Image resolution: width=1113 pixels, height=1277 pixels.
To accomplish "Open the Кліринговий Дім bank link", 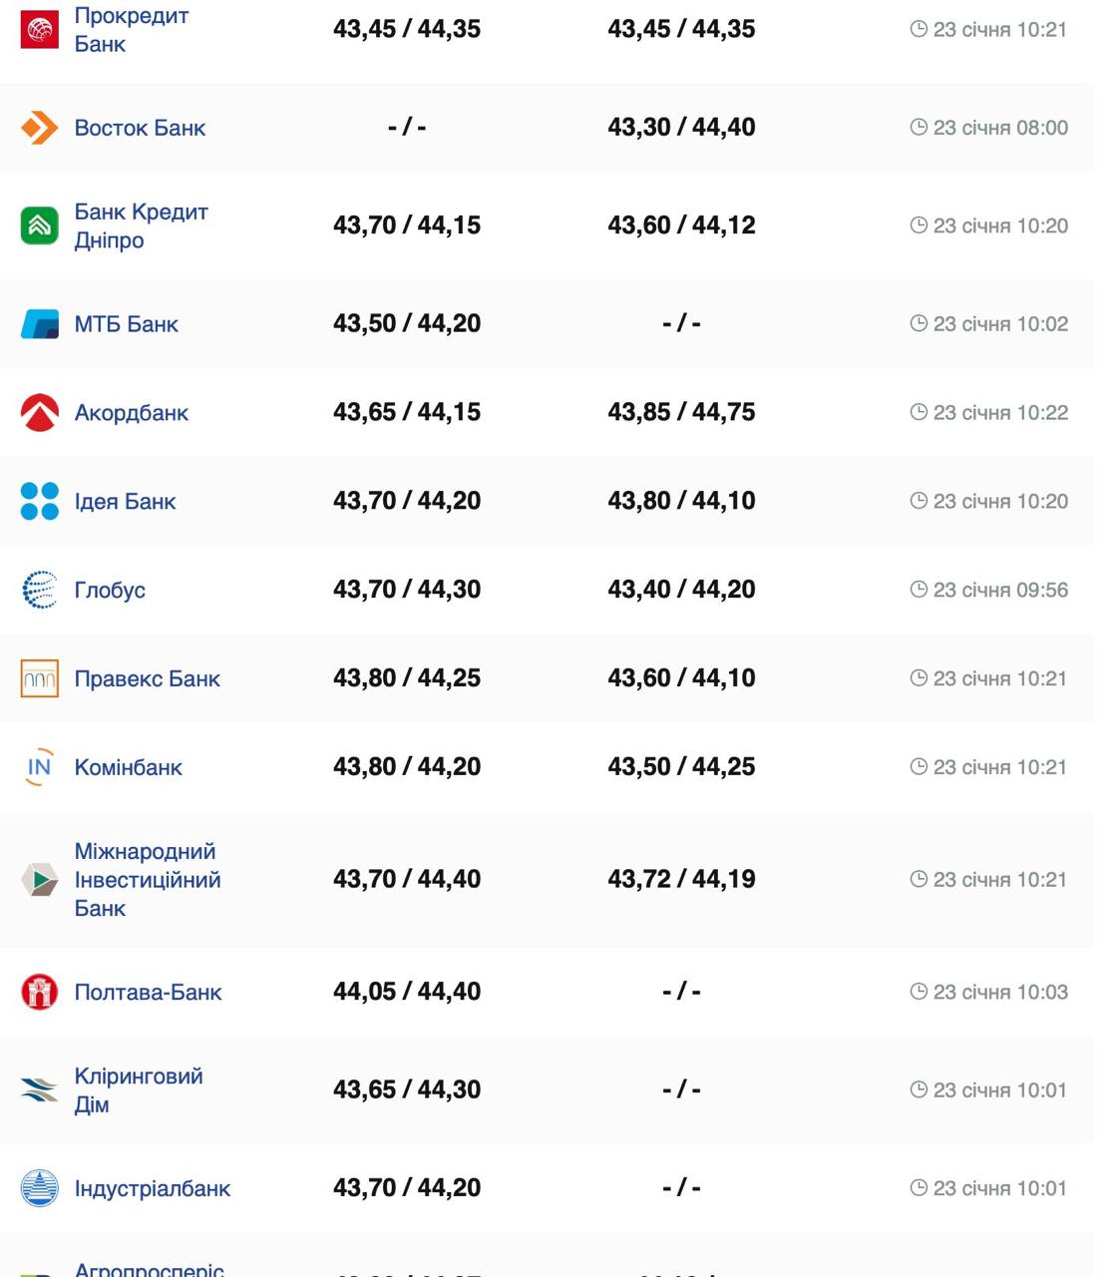I will [139, 1089].
